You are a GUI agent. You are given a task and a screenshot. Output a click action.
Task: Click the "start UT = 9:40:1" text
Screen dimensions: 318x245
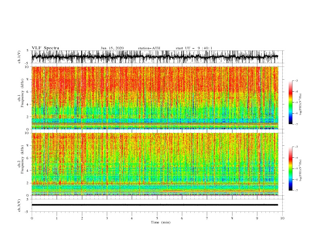click(194, 48)
